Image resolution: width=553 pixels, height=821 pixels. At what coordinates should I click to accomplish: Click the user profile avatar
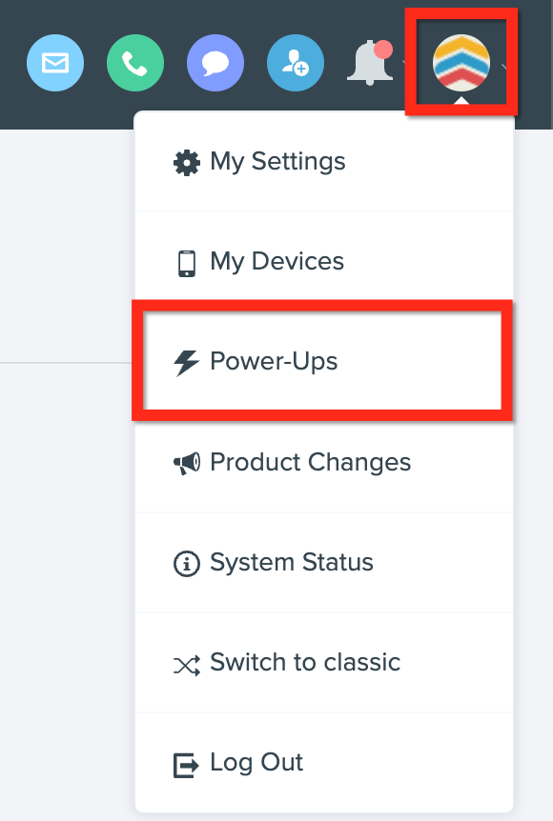click(x=461, y=63)
